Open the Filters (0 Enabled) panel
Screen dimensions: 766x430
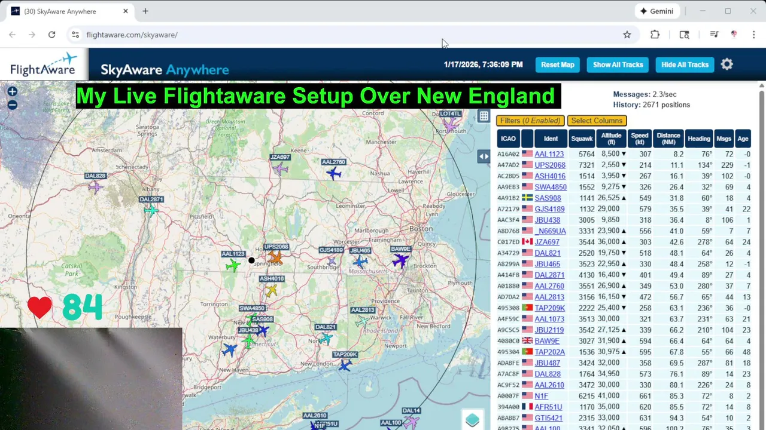530,121
